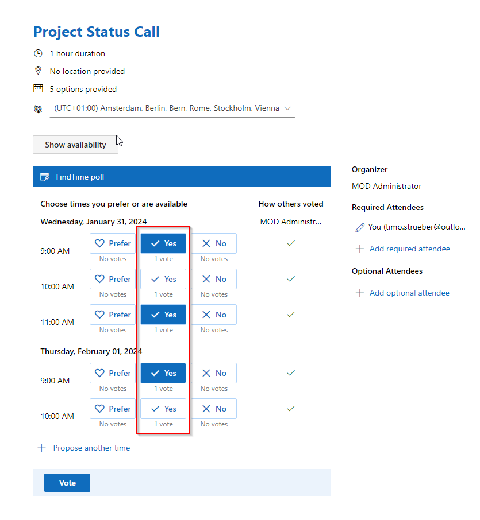This screenshot has width=480, height=520.
Task: Click the pencil icon beside You attendee
Action: [x=360, y=227]
